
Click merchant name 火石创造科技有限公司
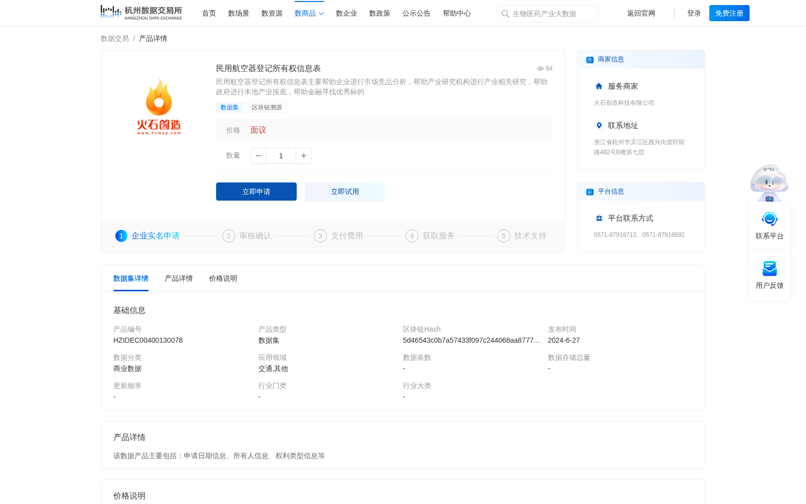tap(624, 103)
